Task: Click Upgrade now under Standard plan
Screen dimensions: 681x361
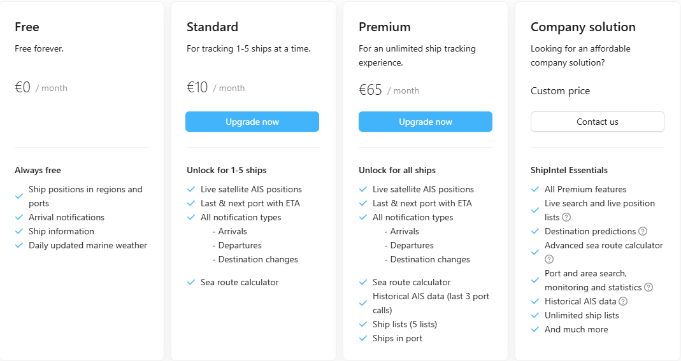Action: [x=252, y=122]
